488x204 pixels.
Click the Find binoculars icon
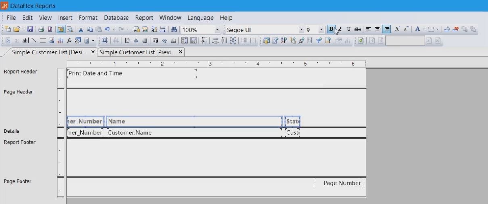click(x=174, y=29)
